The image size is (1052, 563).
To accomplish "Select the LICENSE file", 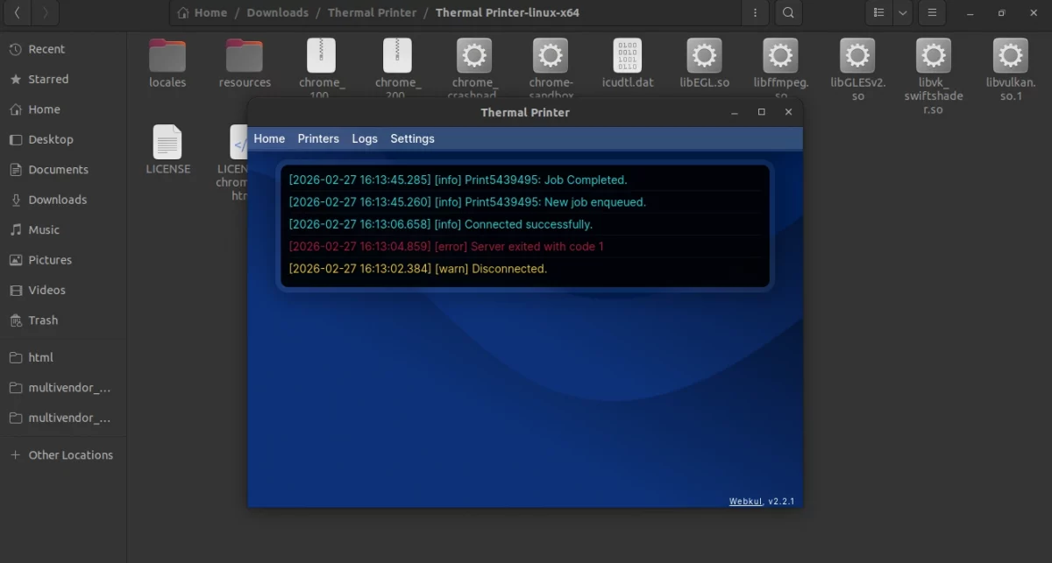I will tap(167, 143).
